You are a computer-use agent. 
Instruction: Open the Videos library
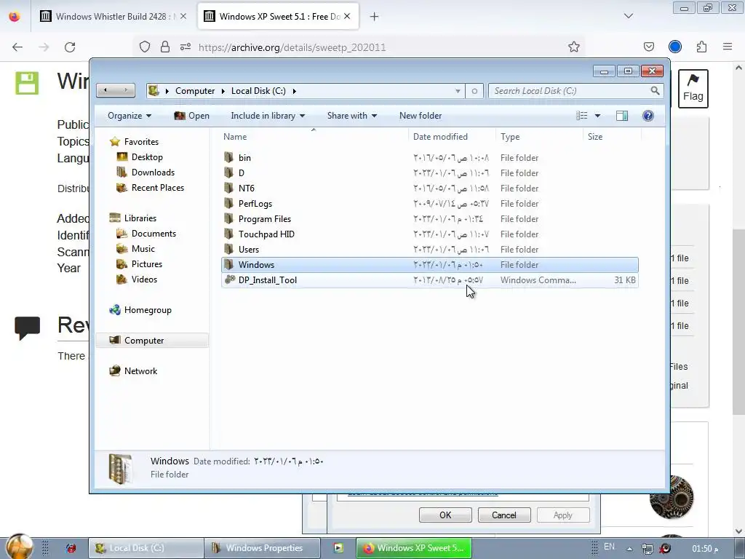tap(144, 279)
